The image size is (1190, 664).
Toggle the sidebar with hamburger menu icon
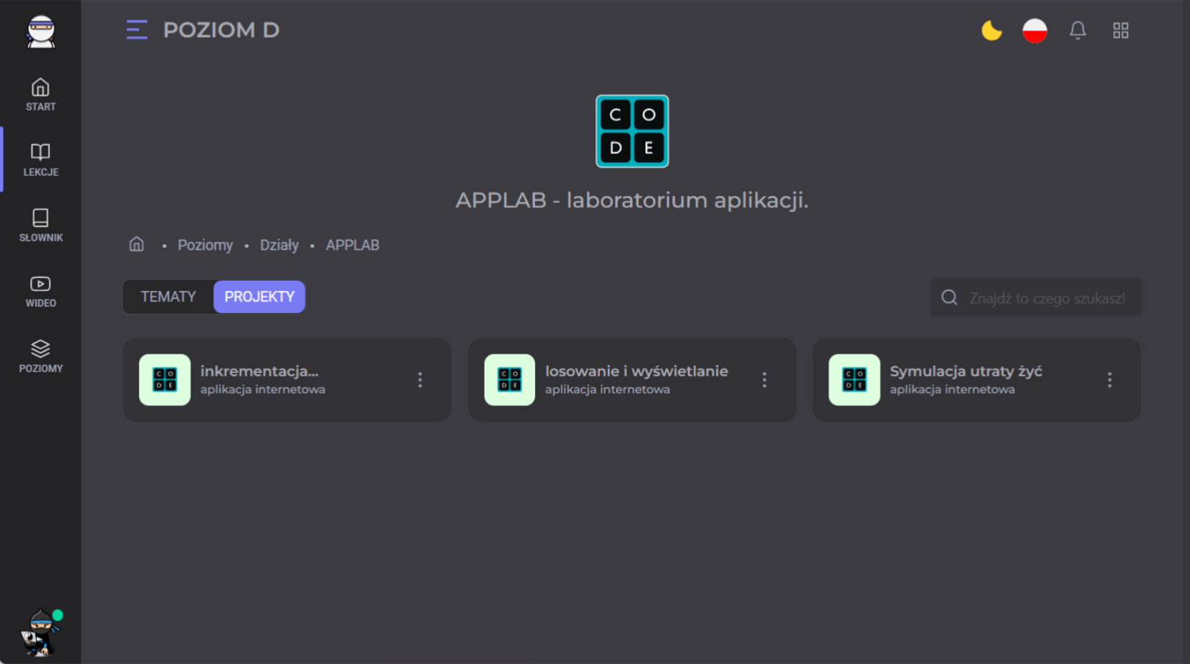click(137, 30)
